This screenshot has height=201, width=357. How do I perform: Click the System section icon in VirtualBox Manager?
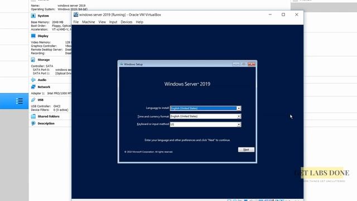coord(33,16)
